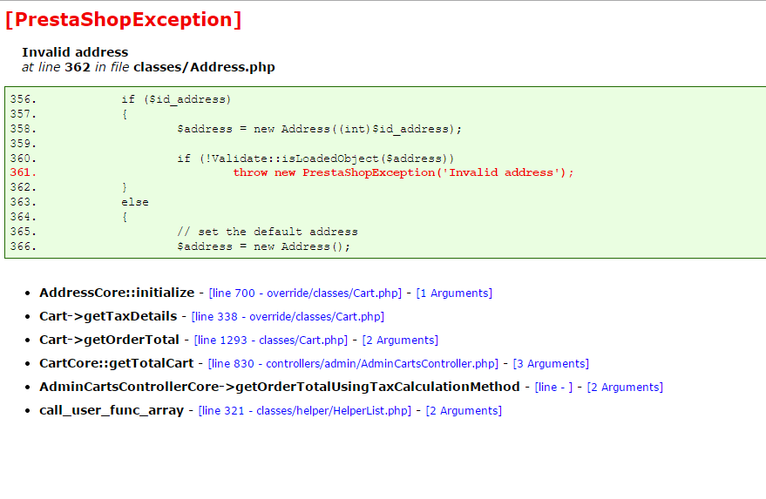Open the line 1293 classes/Cart.php link
Image resolution: width=766 pixels, height=499 pixels.
point(271,340)
